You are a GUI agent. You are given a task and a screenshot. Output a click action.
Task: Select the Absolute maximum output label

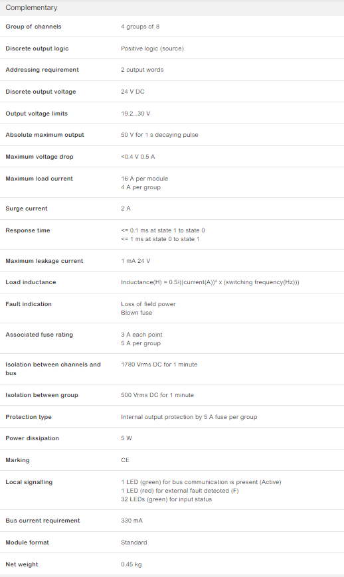point(45,135)
